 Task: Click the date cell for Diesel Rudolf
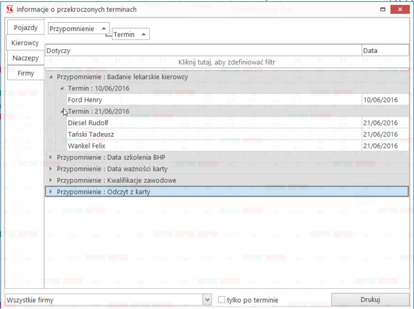[x=385, y=123]
